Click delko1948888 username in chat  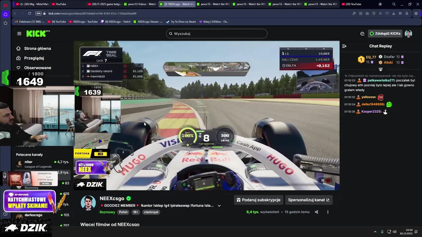tap(373, 104)
